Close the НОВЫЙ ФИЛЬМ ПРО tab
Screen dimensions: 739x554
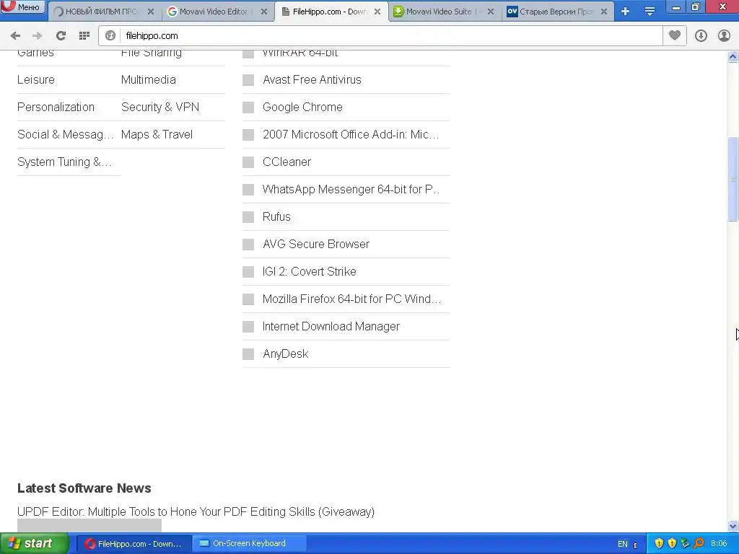click(x=151, y=12)
